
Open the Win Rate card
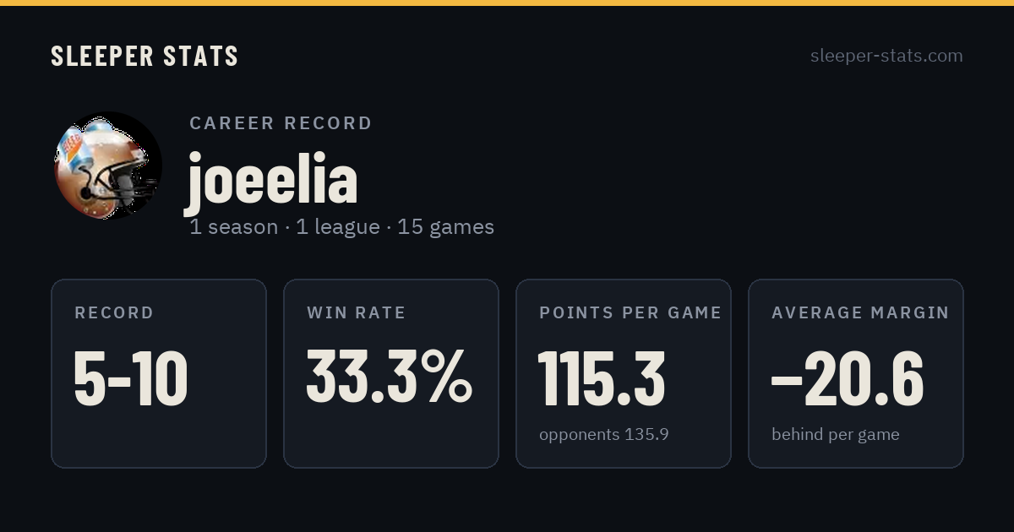[x=391, y=373]
